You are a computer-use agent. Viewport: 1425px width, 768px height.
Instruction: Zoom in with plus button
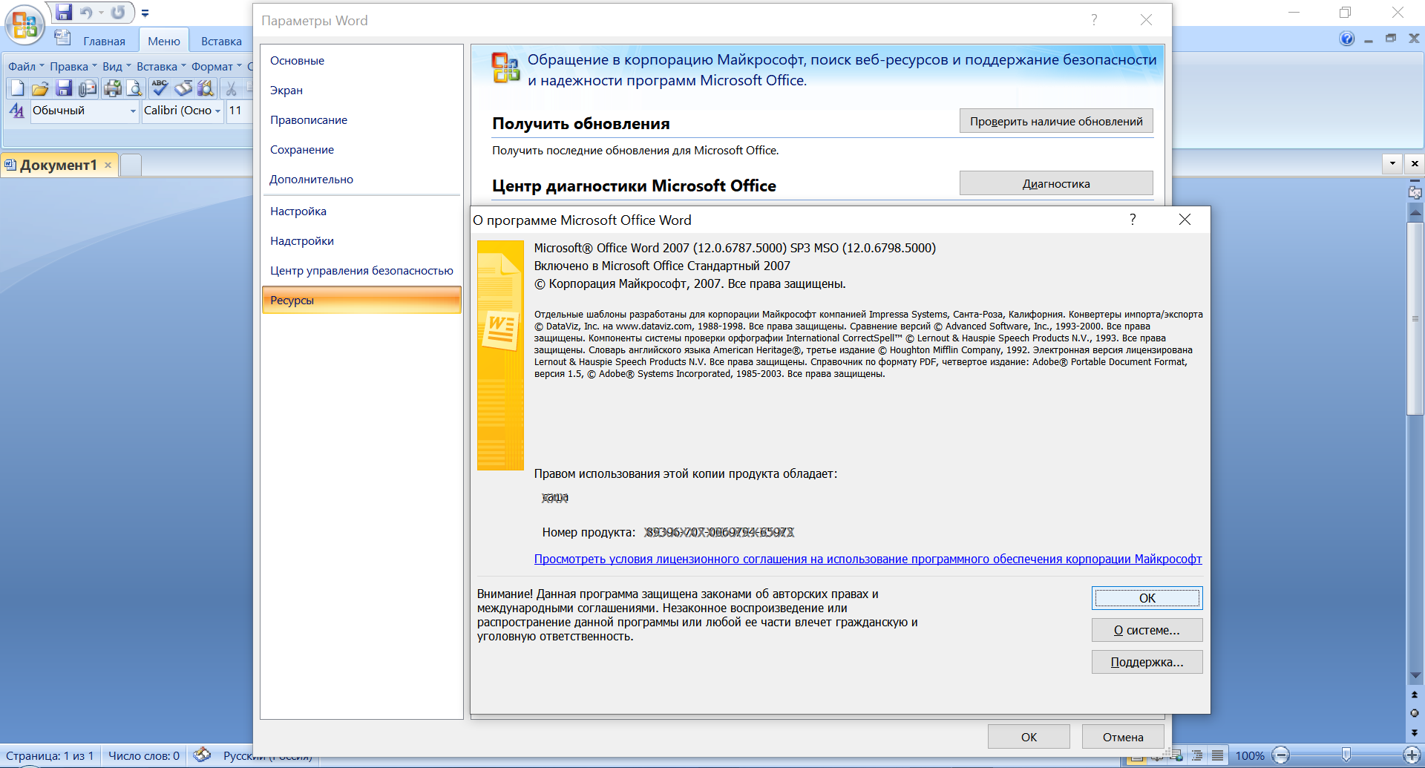pyautogui.click(x=1412, y=755)
